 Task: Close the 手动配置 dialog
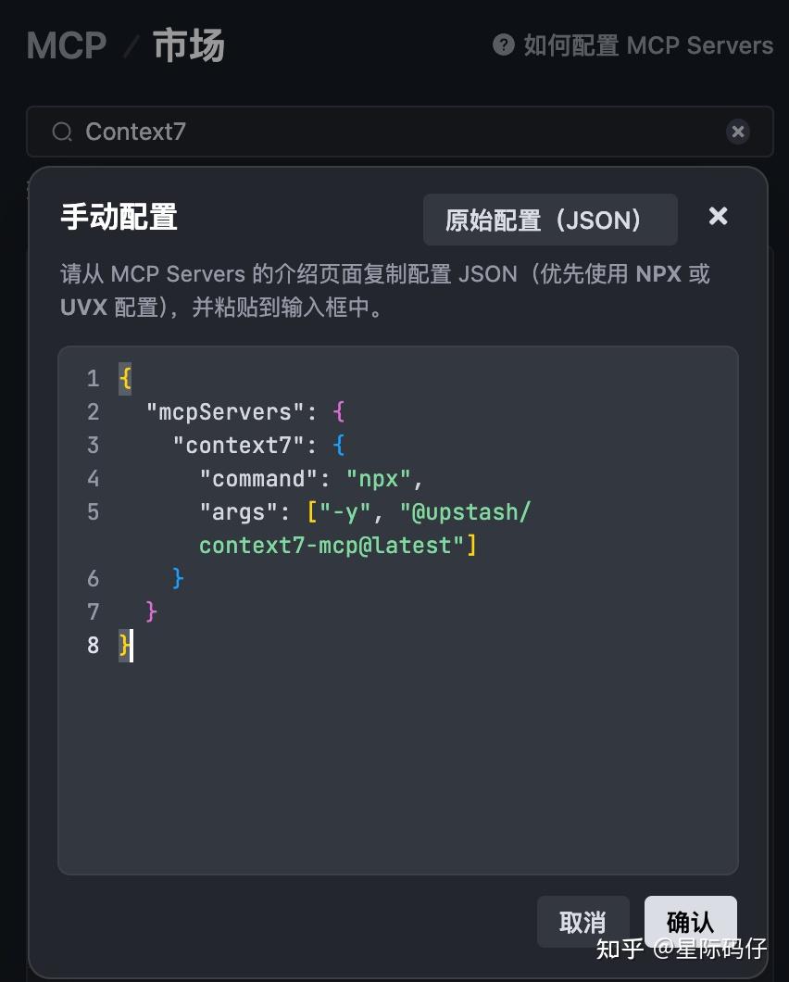pyautogui.click(x=718, y=217)
